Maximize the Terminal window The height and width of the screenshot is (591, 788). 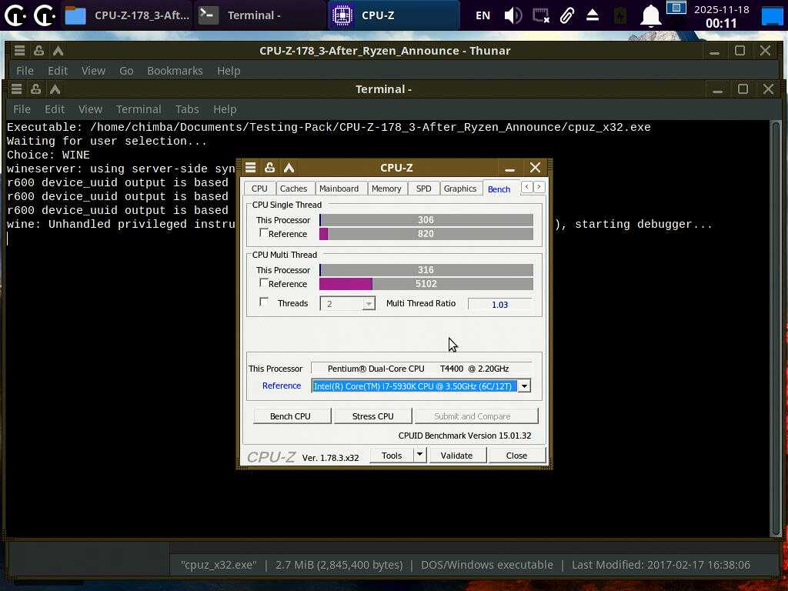click(743, 89)
